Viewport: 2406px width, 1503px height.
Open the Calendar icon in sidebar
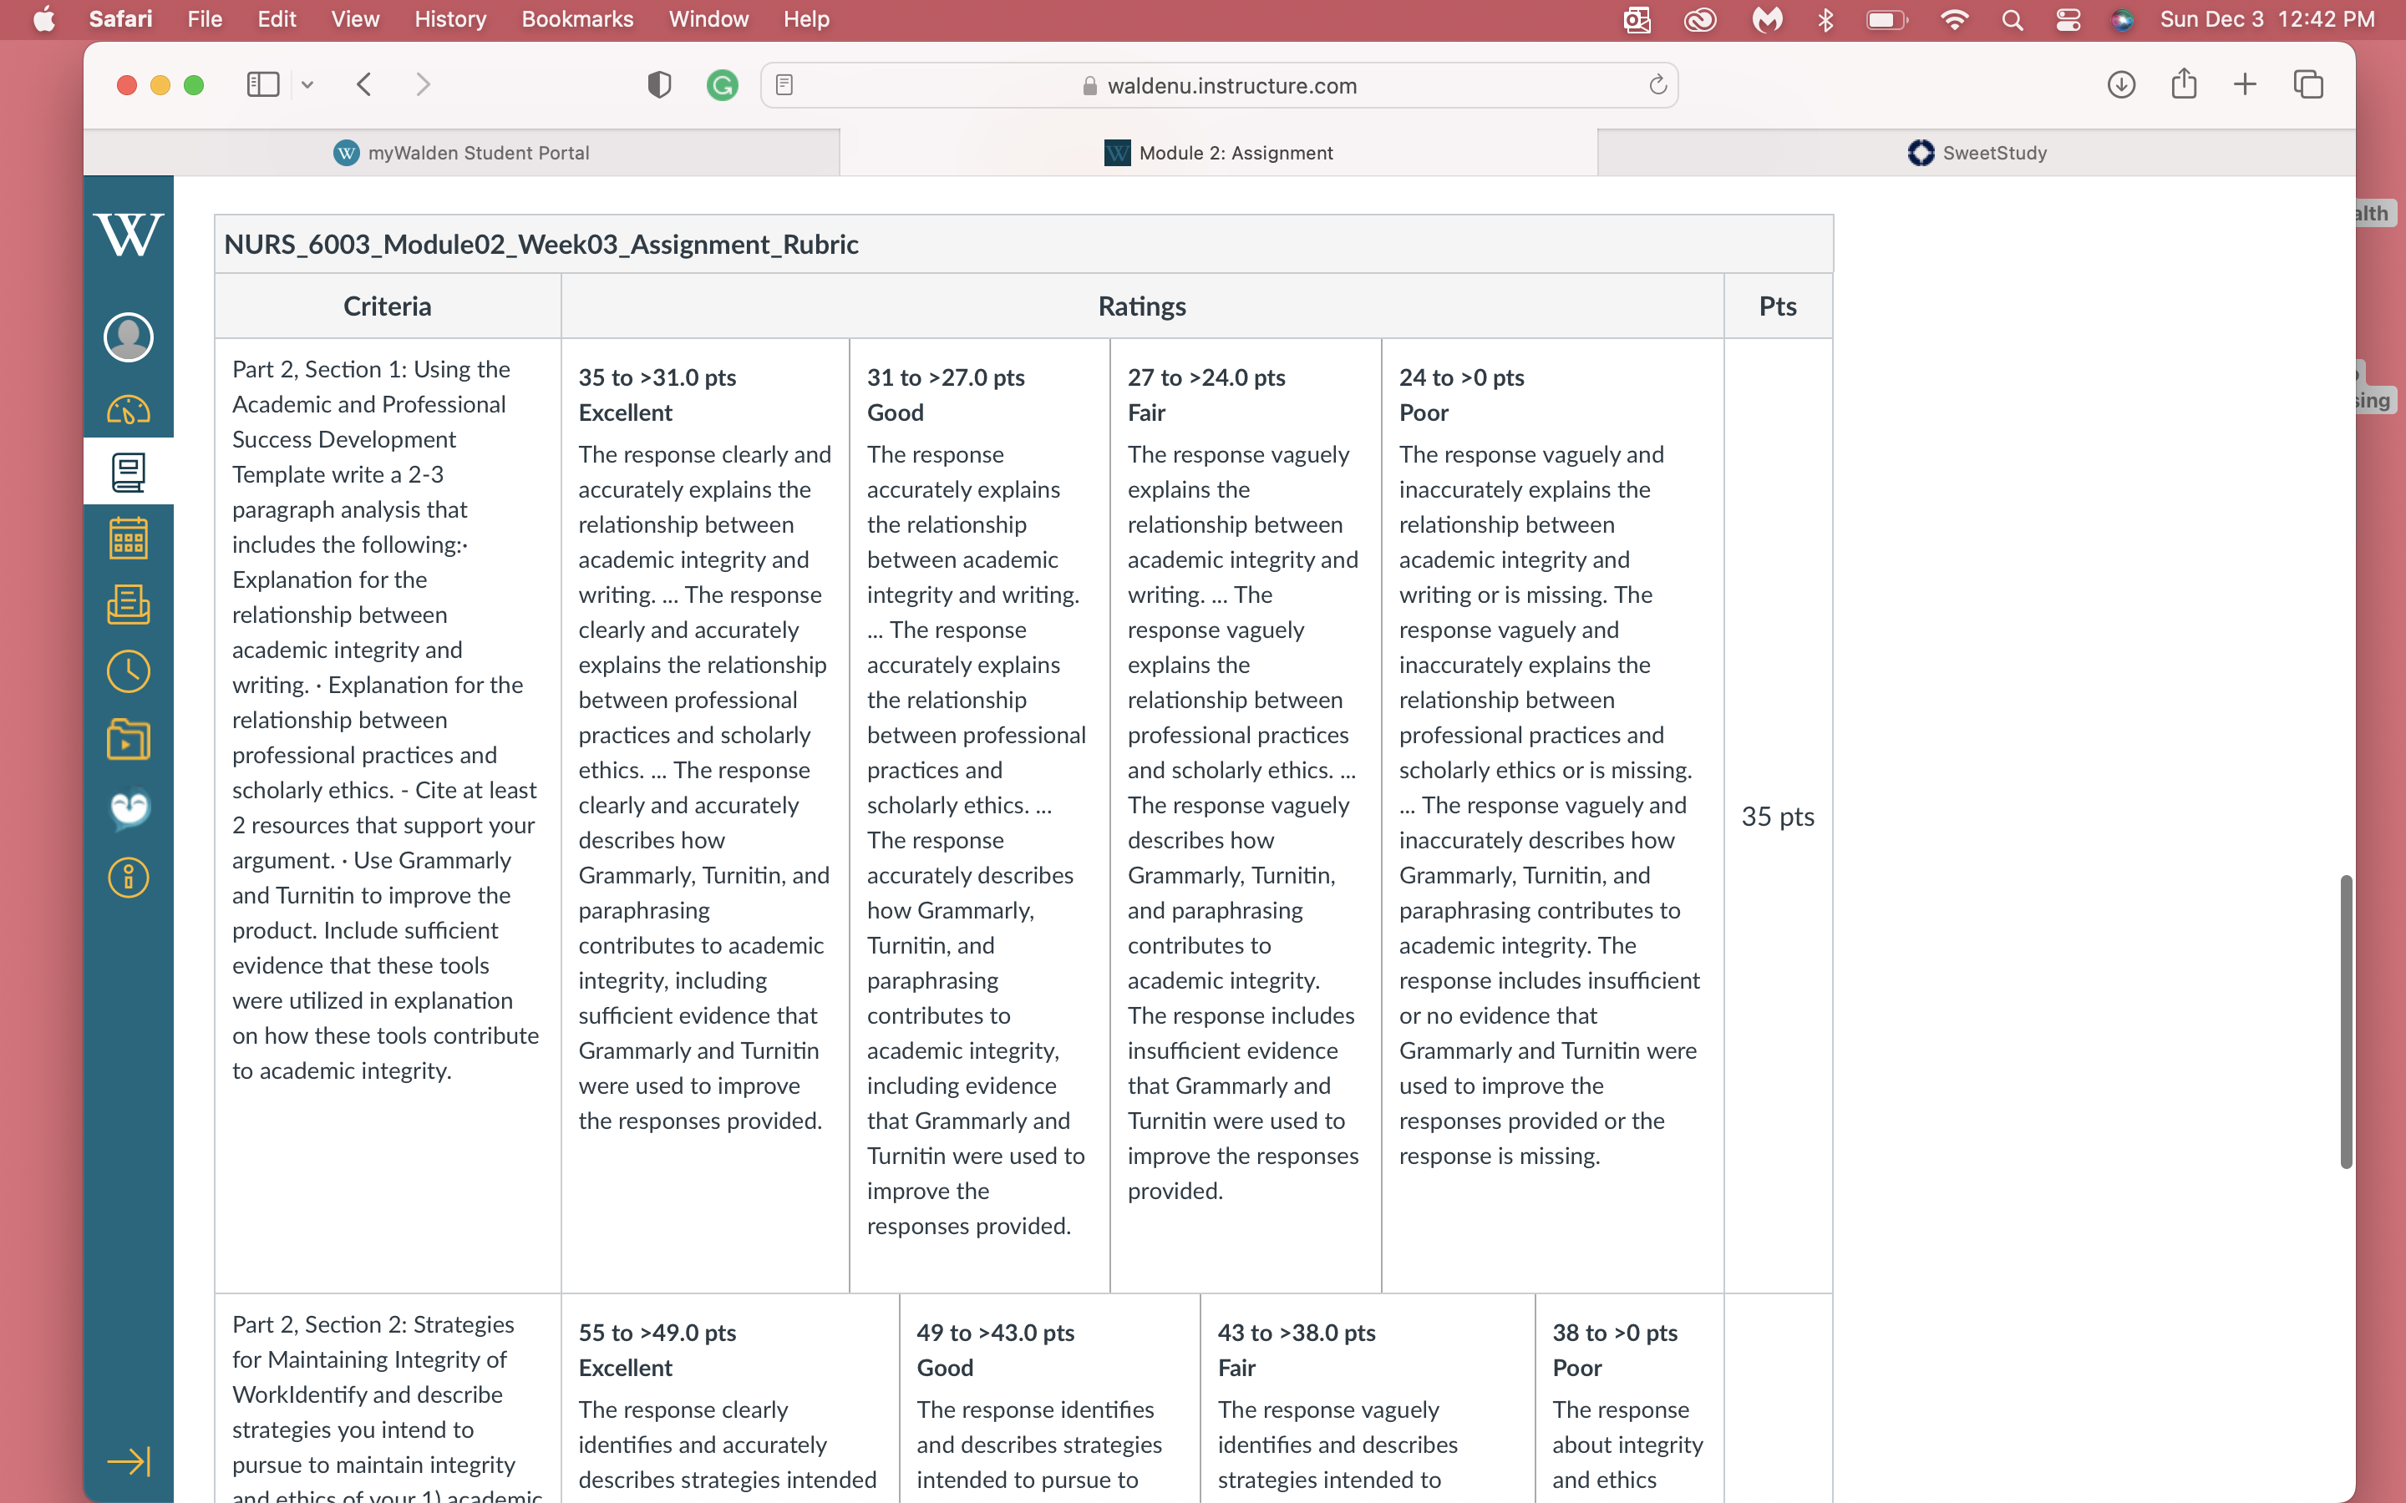129,538
